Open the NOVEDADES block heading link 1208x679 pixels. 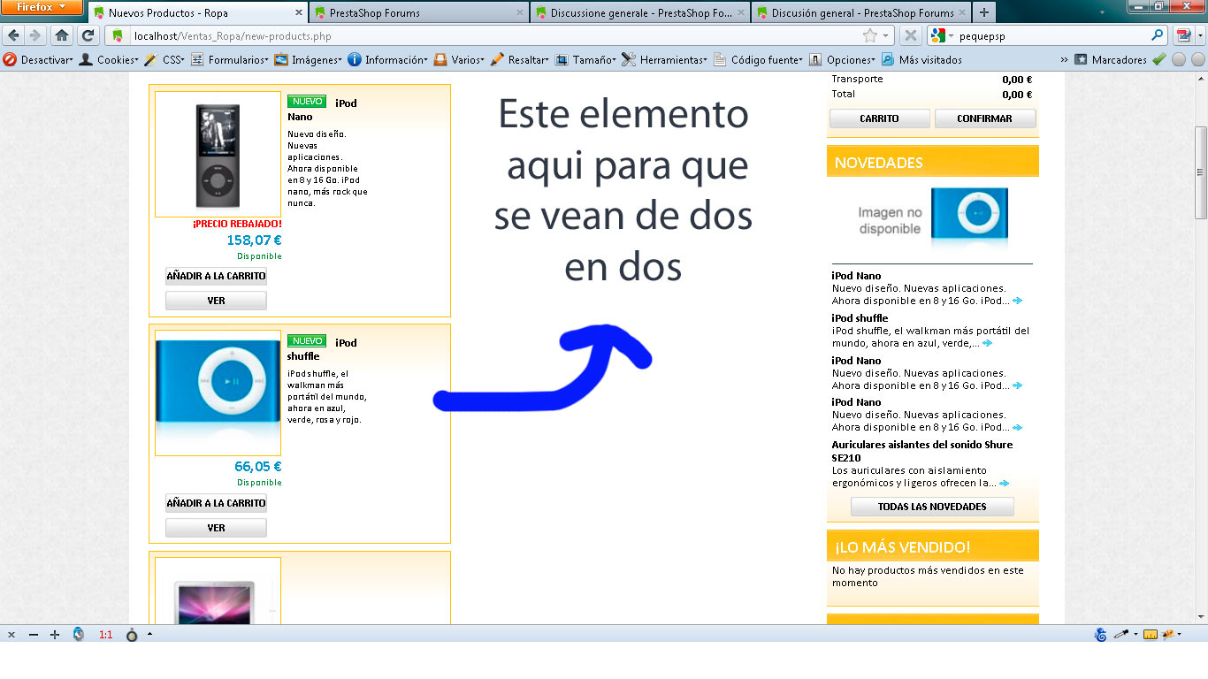pyautogui.click(x=879, y=163)
